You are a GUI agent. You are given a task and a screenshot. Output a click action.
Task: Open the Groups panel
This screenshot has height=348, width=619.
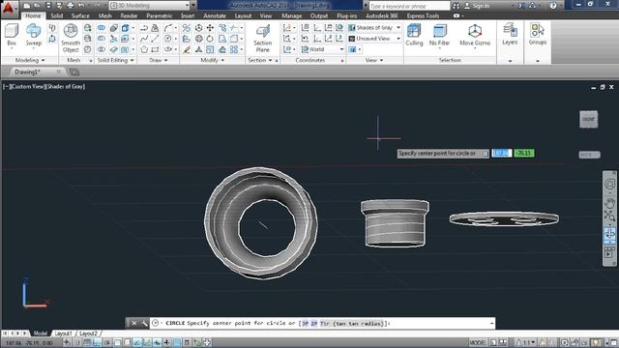click(538, 34)
